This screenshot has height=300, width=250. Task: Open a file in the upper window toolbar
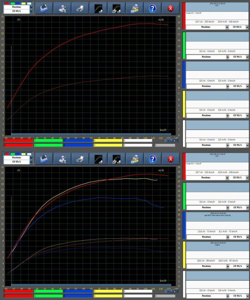click(44, 8)
